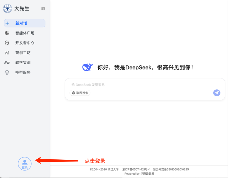Click the 开发者中心 head icon

pyautogui.click(x=7, y=43)
